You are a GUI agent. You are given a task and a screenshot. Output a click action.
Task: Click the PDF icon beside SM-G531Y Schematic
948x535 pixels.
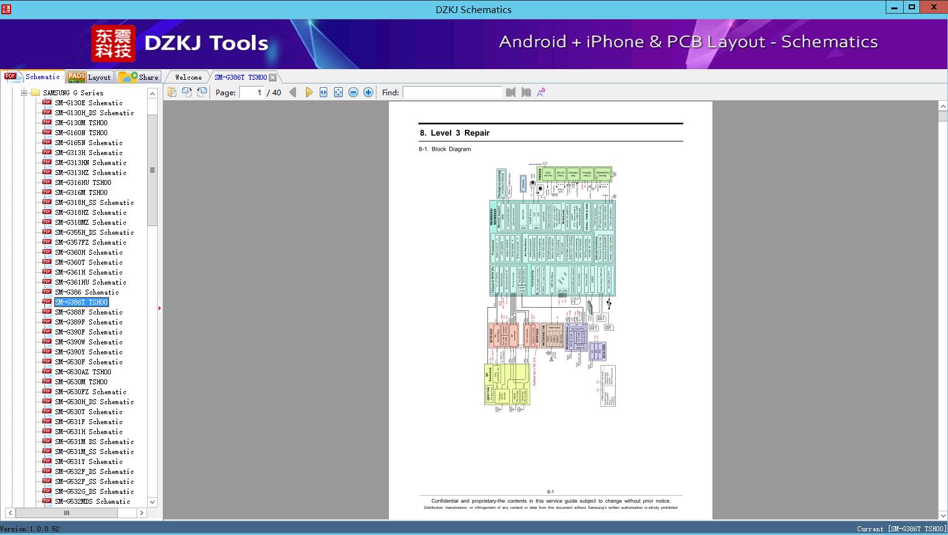tap(47, 461)
